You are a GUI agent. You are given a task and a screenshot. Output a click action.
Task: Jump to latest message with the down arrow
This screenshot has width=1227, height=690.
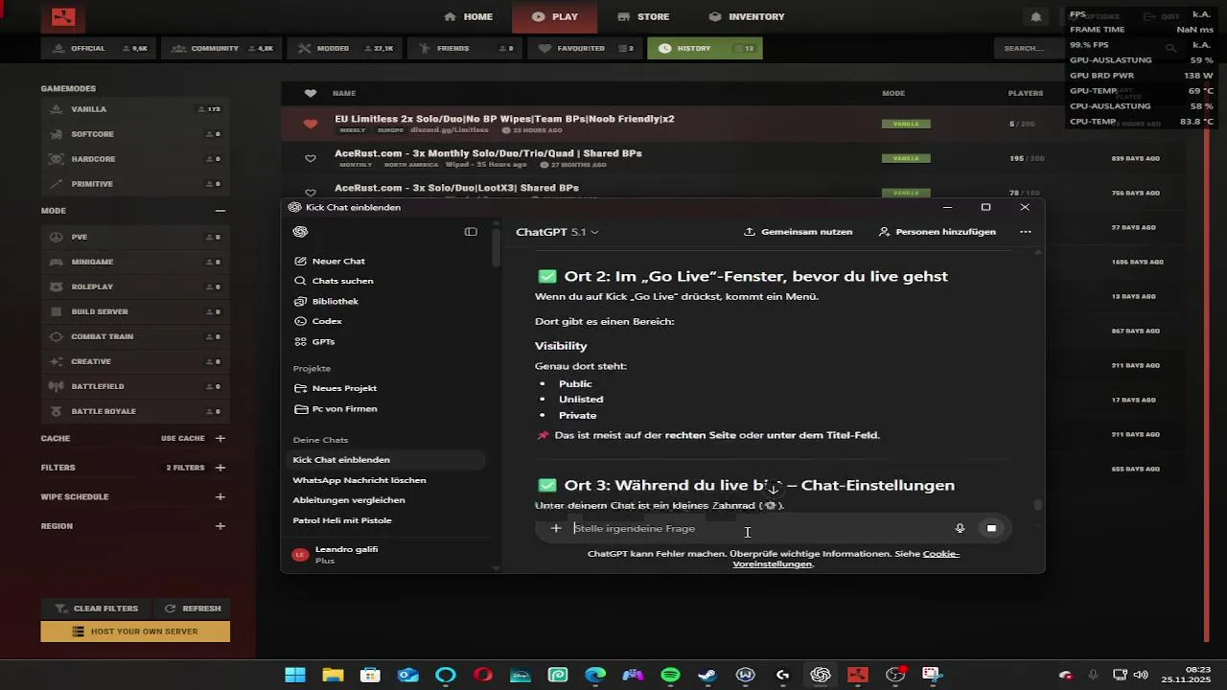pos(773,489)
